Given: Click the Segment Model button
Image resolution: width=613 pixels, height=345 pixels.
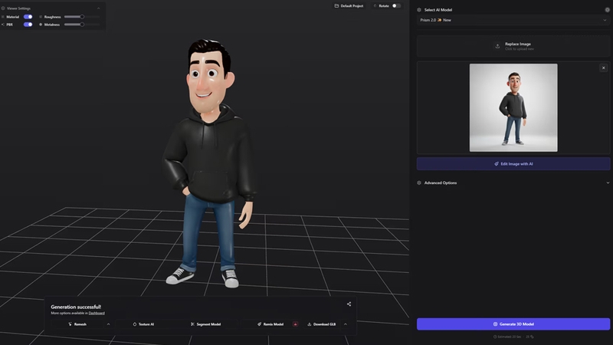Looking at the screenshot, I should pyautogui.click(x=206, y=324).
